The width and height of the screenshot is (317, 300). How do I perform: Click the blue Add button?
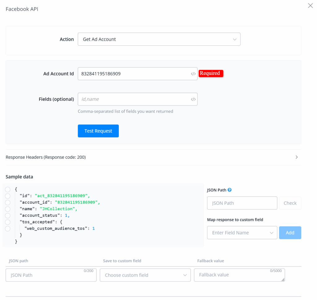click(290, 233)
